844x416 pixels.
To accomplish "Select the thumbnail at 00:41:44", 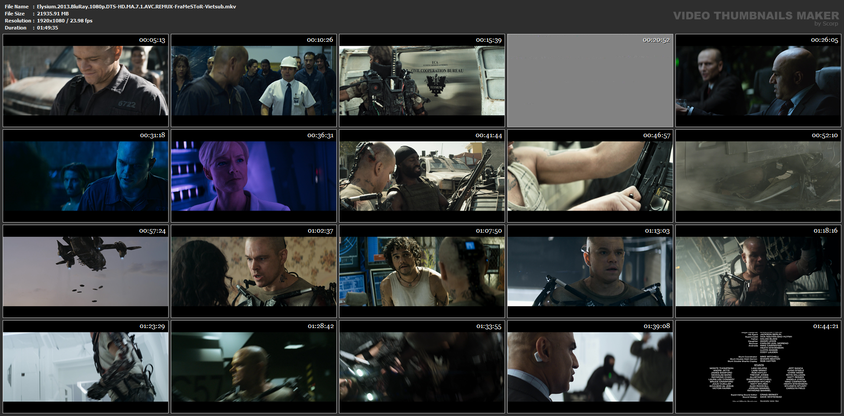I will click(422, 176).
